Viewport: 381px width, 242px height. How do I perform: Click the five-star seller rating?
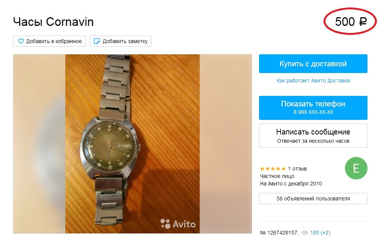[273, 169]
